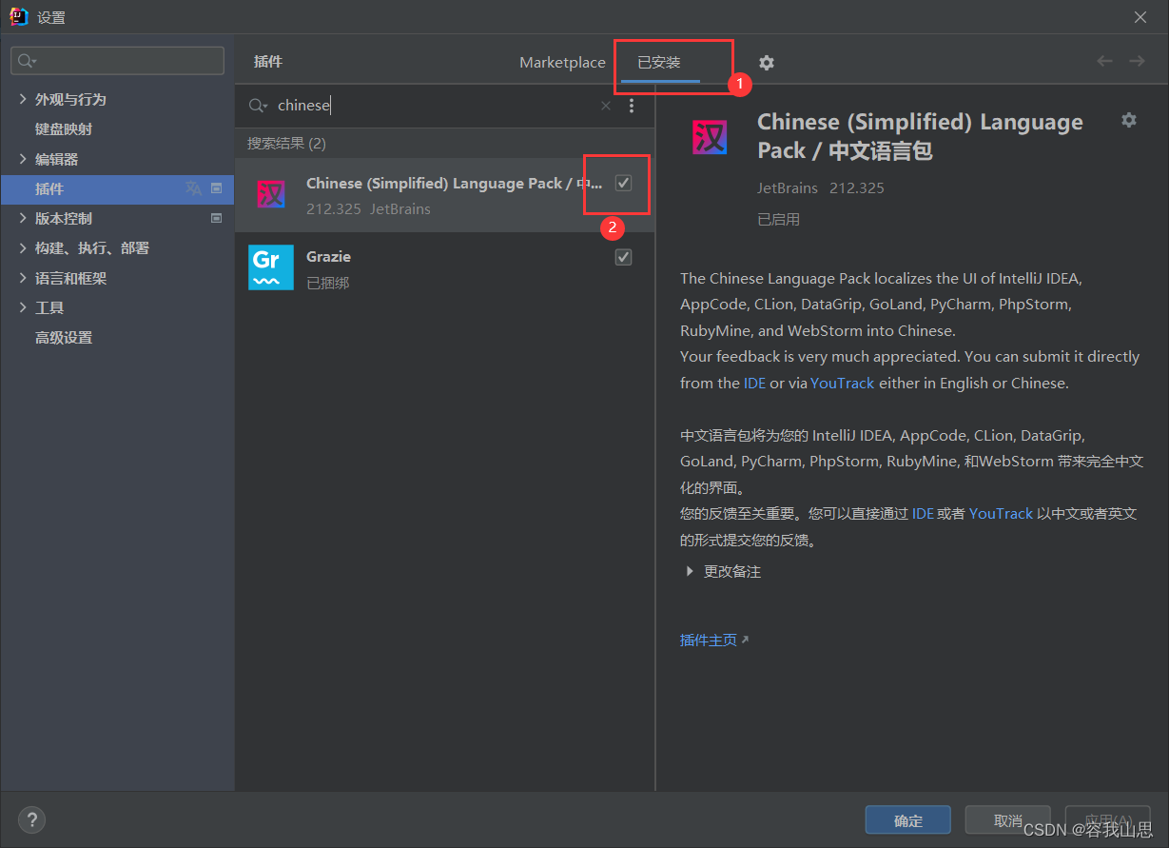Clear the plugin search text
The image size is (1169, 848).
[606, 106]
